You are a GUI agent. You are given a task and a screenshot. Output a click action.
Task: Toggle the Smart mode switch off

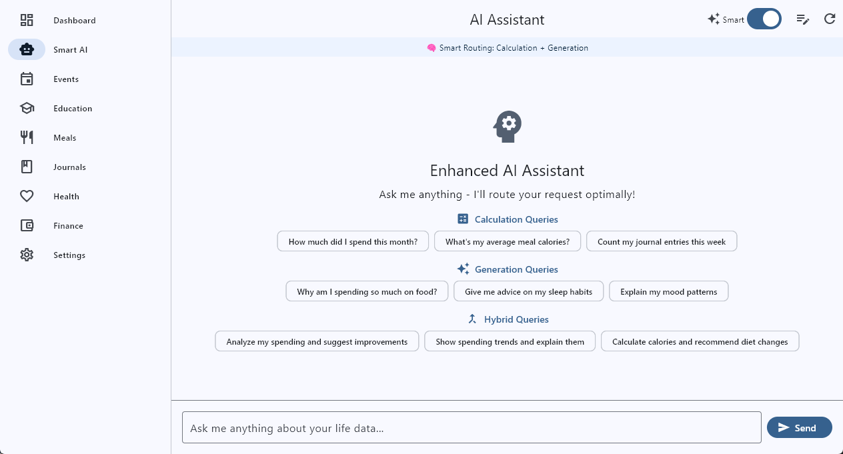(764, 19)
